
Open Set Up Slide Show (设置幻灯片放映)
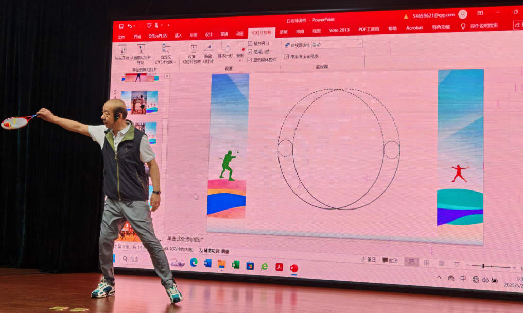(x=192, y=49)
